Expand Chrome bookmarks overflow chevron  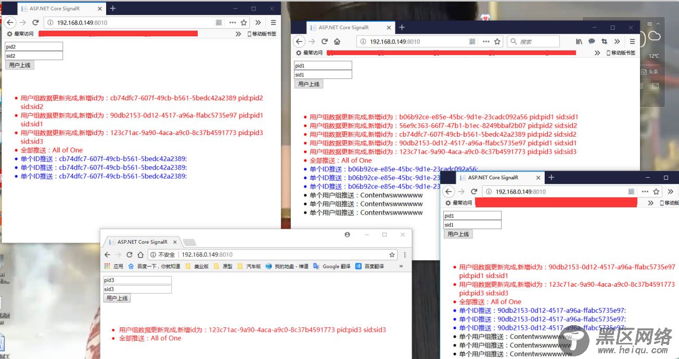click(x=401, y=266)
